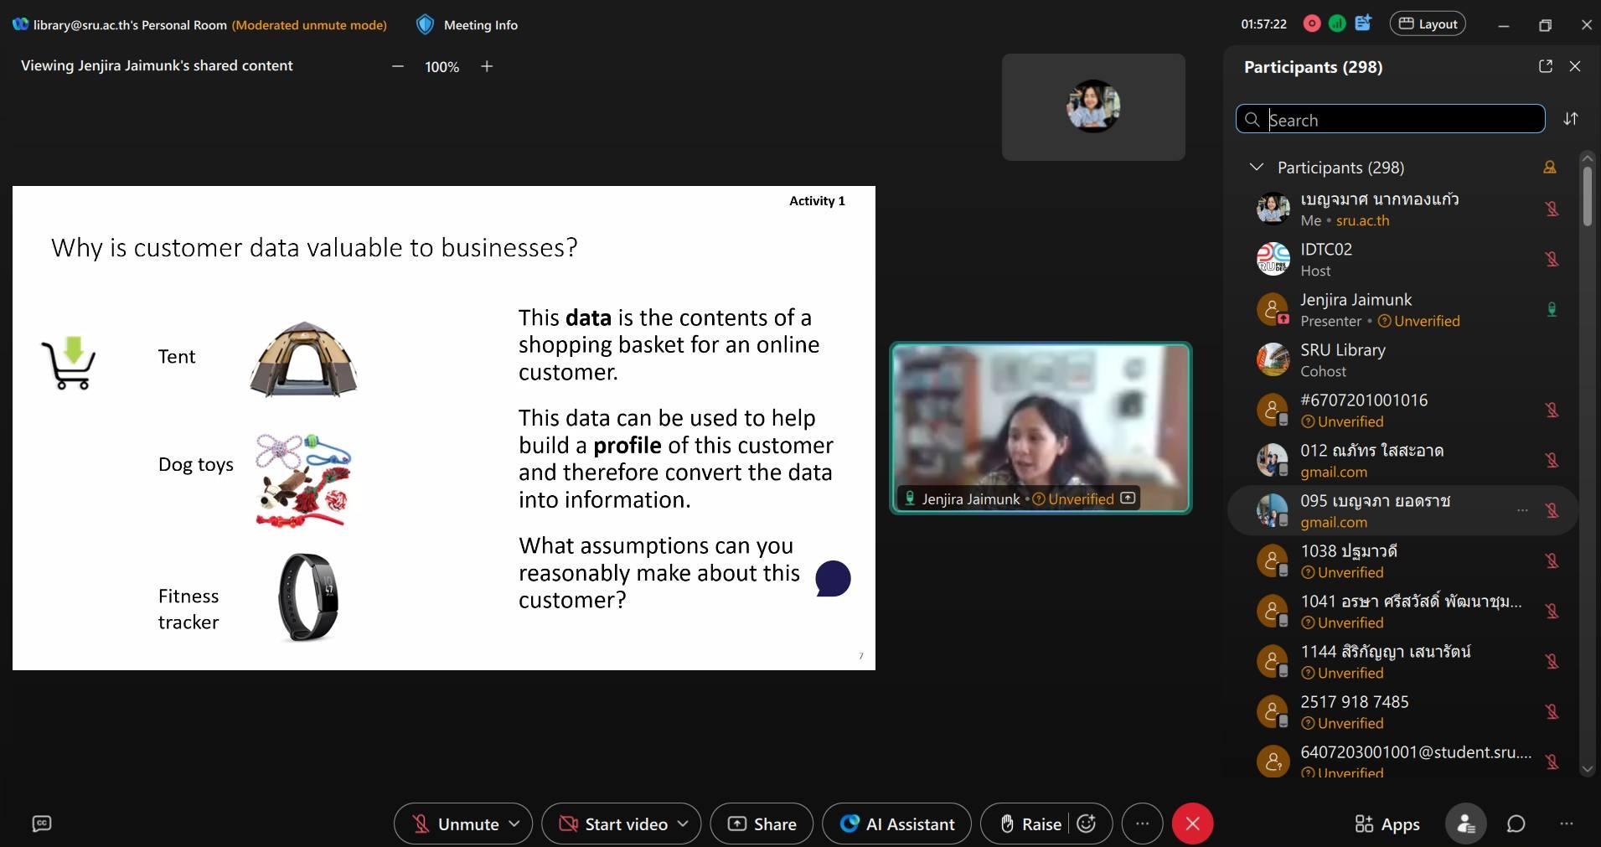This screenshot has width=1601, height=847.
Task: Expand video options arrow beside Start video
Action: pyautogui.click(x=683, y=824)
